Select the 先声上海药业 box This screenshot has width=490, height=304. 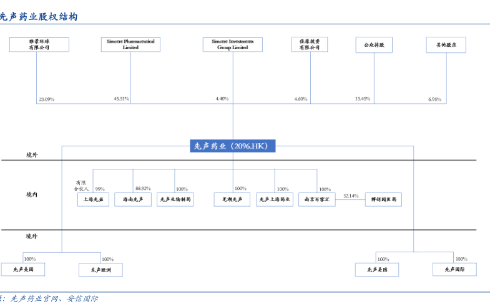tap(275, 200)
